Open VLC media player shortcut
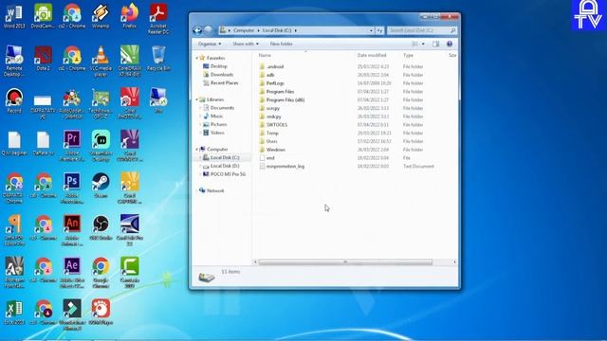 pyautogui.click(x=101, y=61)
